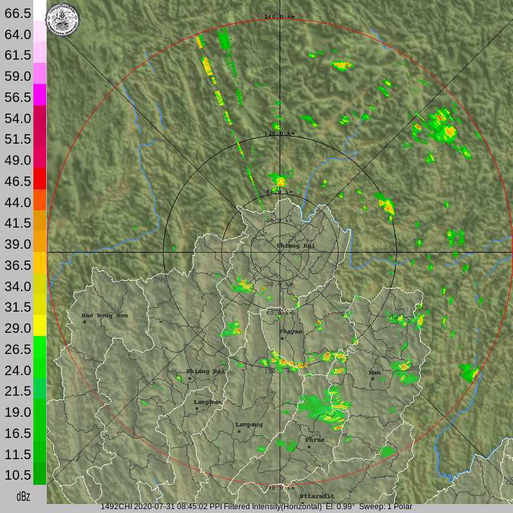Screen dimensions: 513x513
Task: Click the 240.0 km range ring label at top
Action: (x=280, y=17)
